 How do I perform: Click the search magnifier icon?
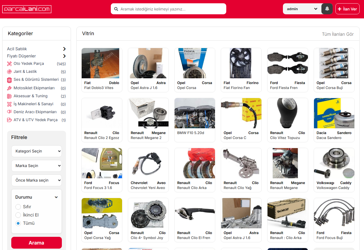(x=116, y=9)
